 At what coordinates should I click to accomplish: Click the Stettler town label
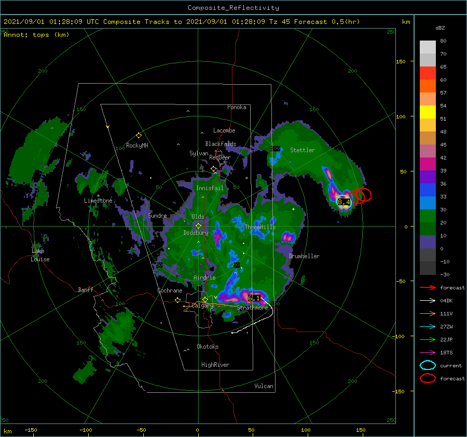point(303,150)
